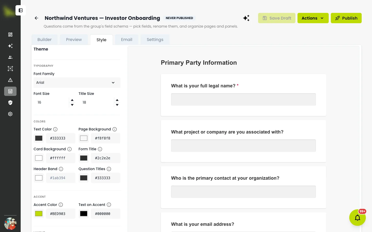Open the Page Background color swatch
This screenshot has width=372, height=232.
[84, 138]
